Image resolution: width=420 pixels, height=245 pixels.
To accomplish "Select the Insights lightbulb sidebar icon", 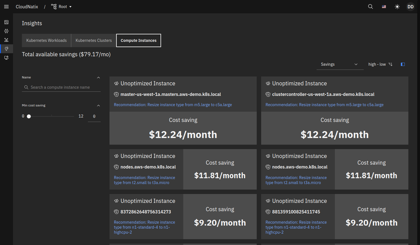I will point(6,49).
